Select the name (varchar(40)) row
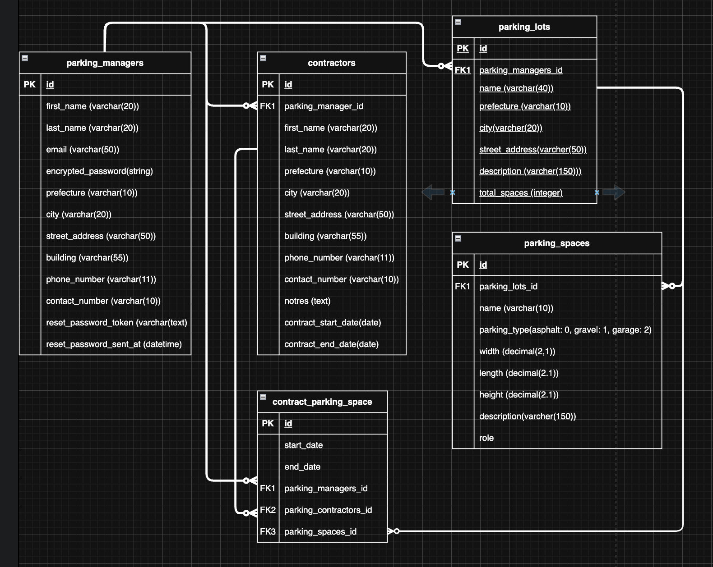This screenshot has width=713, height=567. 524,88
